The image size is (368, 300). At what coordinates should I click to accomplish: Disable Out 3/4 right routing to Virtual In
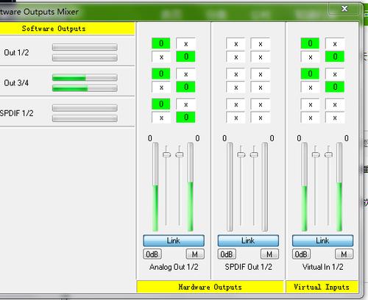click(x=335, y=87)
